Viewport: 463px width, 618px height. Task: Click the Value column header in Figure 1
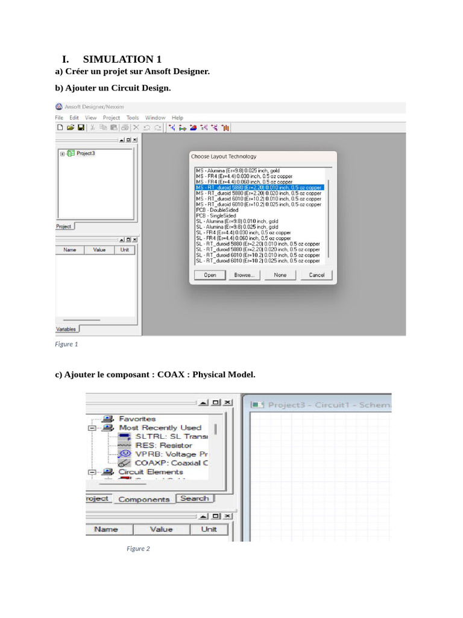[99, 250]
